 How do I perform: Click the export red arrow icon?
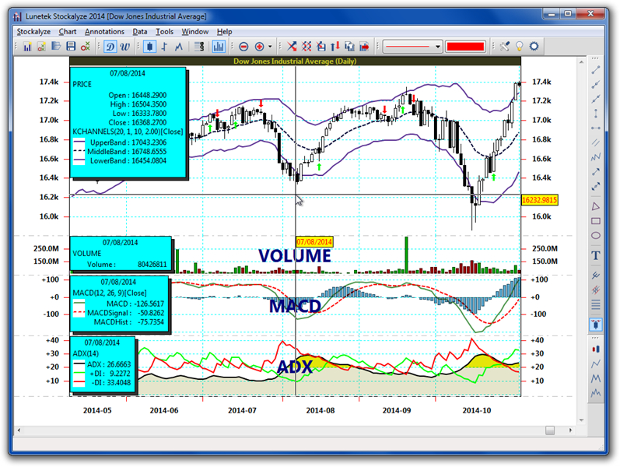tap(364, 47)
